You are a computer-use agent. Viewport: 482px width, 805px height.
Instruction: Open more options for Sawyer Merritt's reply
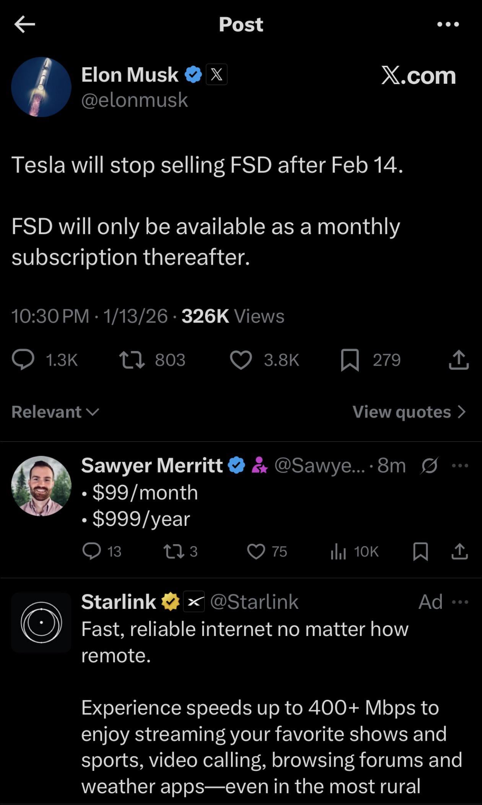pos(460,466)
